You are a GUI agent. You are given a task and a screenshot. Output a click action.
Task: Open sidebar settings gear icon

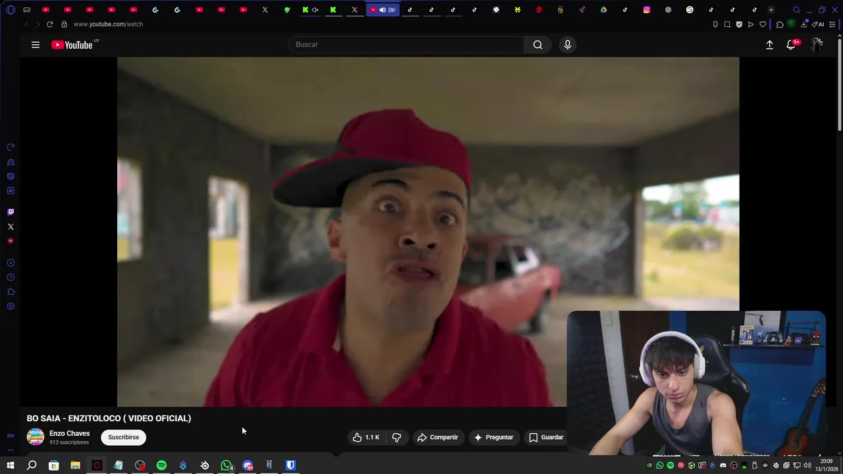tap(11, 306)
